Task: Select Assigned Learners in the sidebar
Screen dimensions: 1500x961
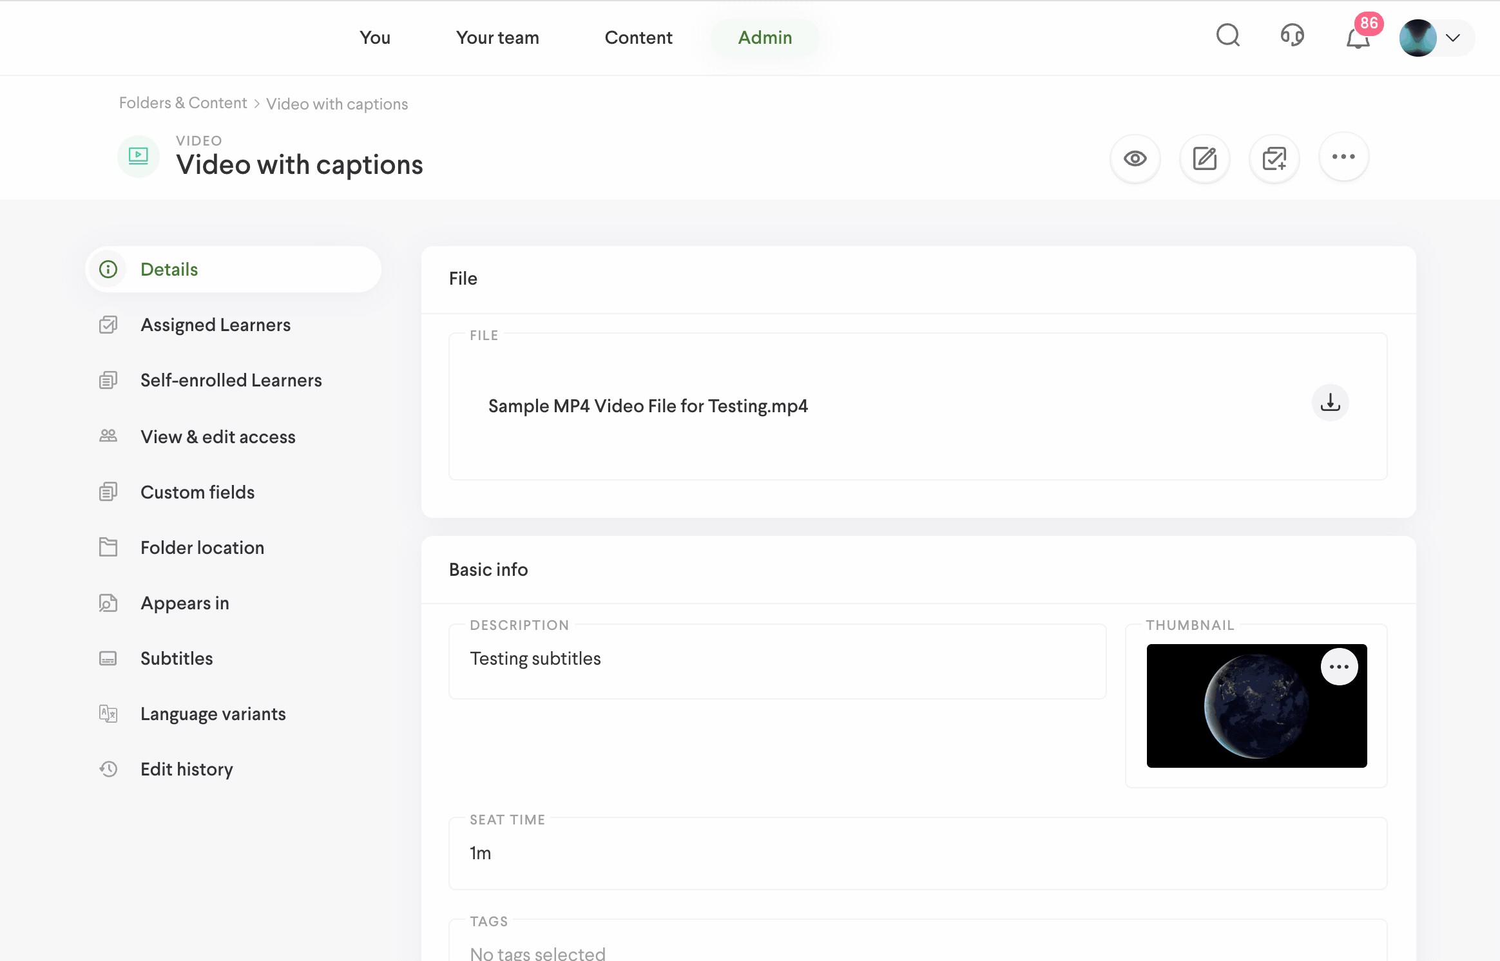Action: [x=215, y=325]
